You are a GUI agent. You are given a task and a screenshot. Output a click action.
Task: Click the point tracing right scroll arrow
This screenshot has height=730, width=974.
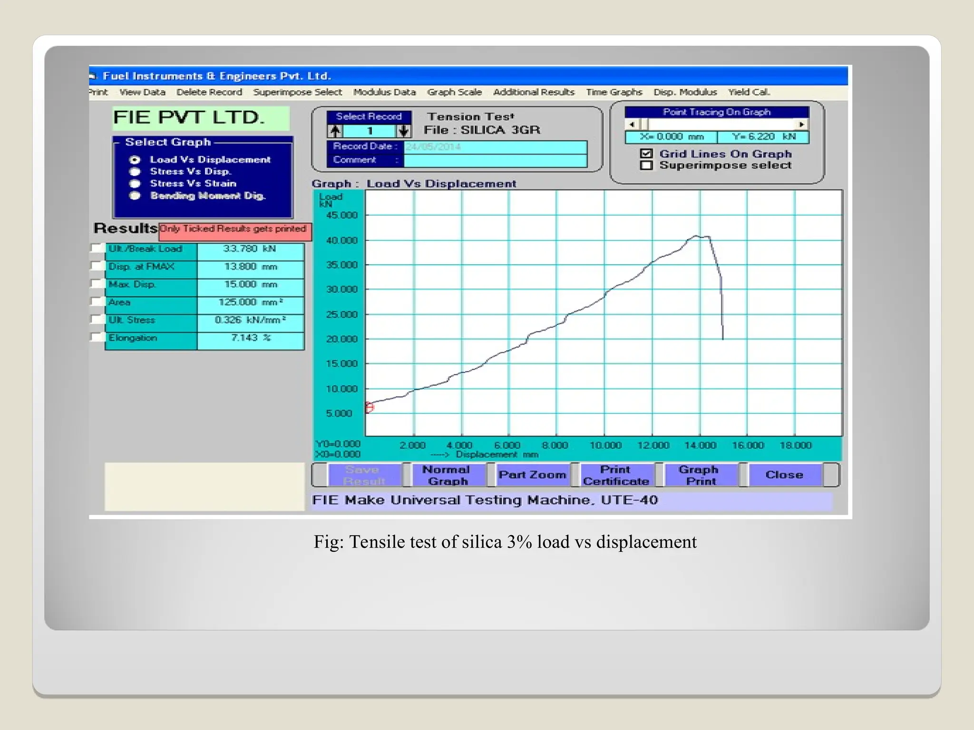[802, 125]
